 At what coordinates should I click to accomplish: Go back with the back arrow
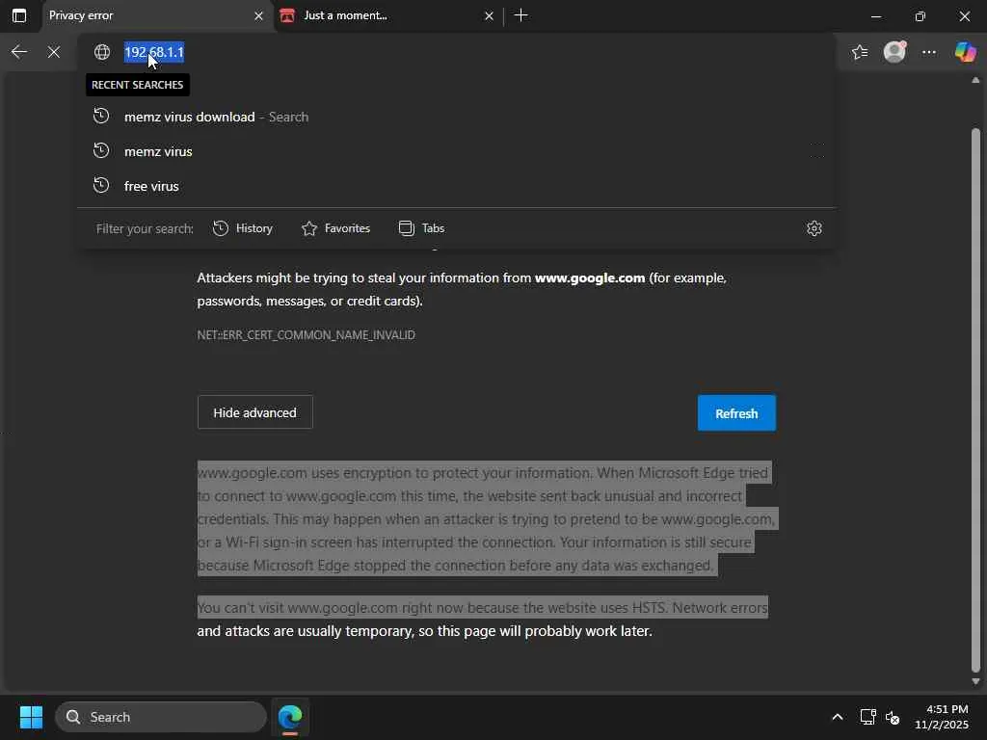pyautogui.click(x=19, y=52)
